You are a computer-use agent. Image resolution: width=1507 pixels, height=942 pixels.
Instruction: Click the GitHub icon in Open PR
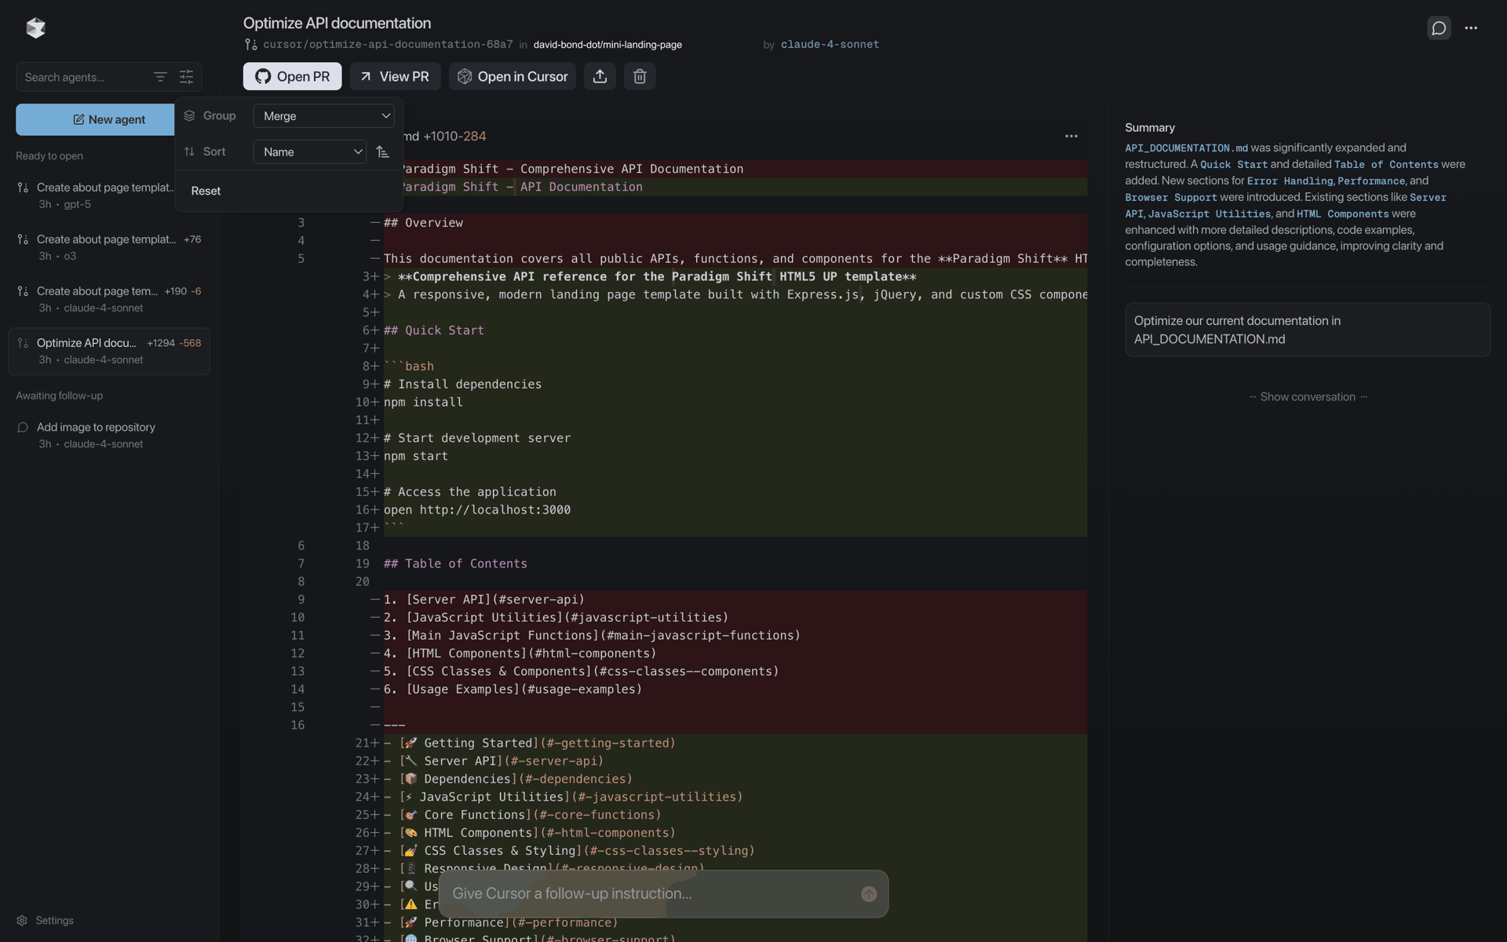coord(263,76)
